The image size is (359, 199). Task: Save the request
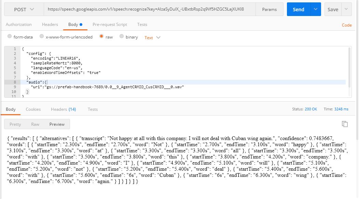tap(333, 9)
